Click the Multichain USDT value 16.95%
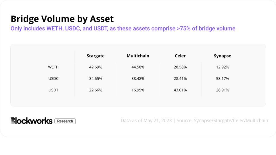 pos(138,90)
